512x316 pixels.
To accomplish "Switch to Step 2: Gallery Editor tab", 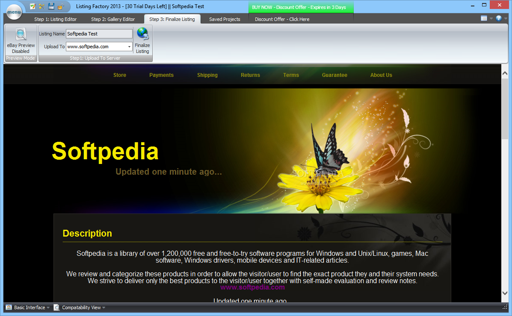I will tap(113, 19).
